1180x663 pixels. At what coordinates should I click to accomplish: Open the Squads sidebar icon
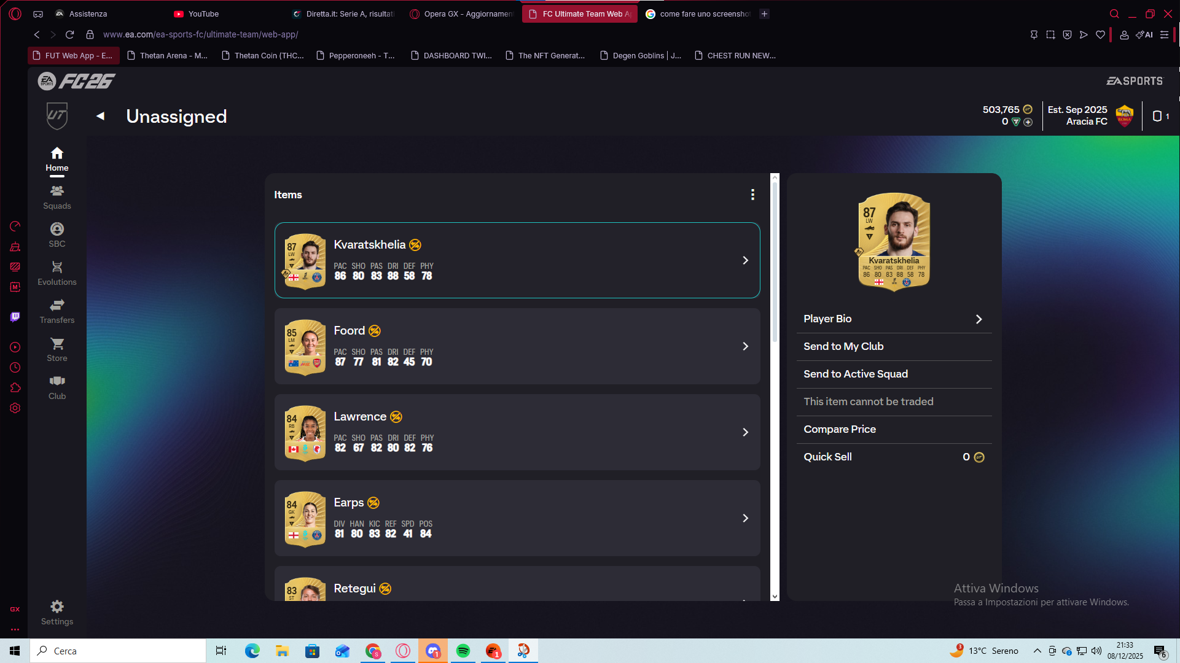coord(57,191)
